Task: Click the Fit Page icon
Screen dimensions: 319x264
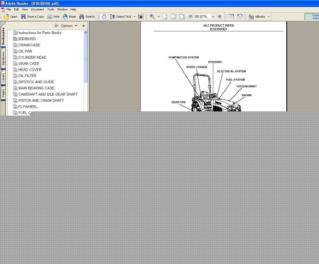Action: 174,17
